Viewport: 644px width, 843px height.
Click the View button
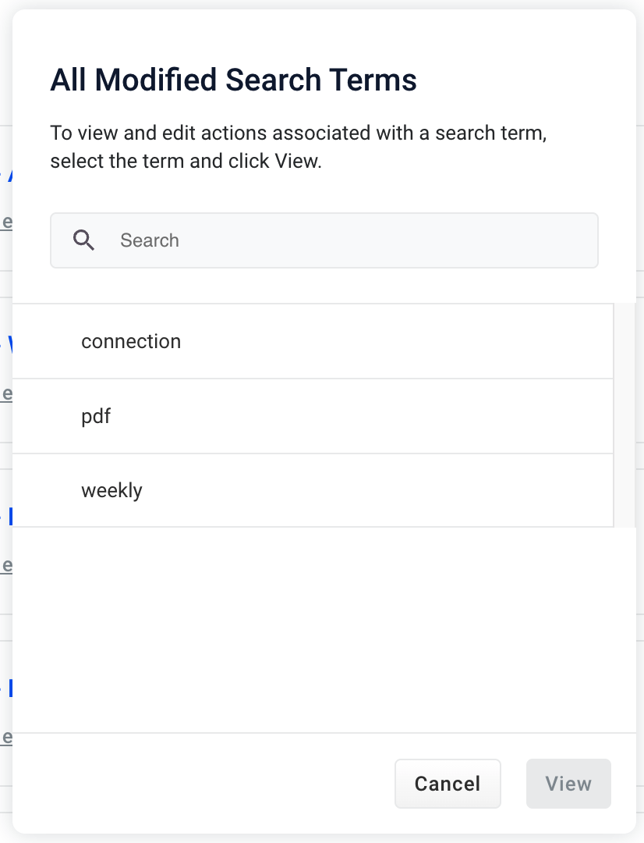coord(568,784)
